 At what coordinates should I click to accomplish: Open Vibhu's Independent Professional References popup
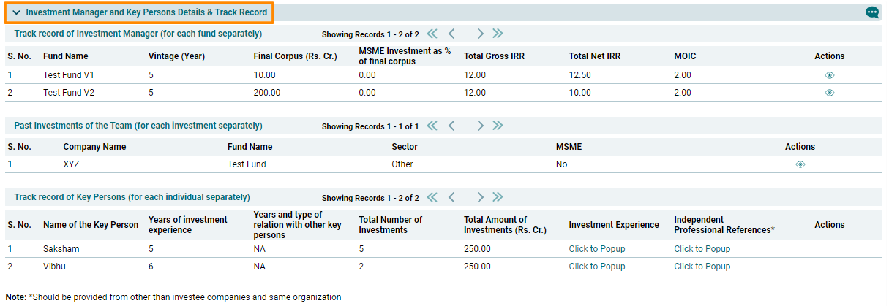click(702, 267)
